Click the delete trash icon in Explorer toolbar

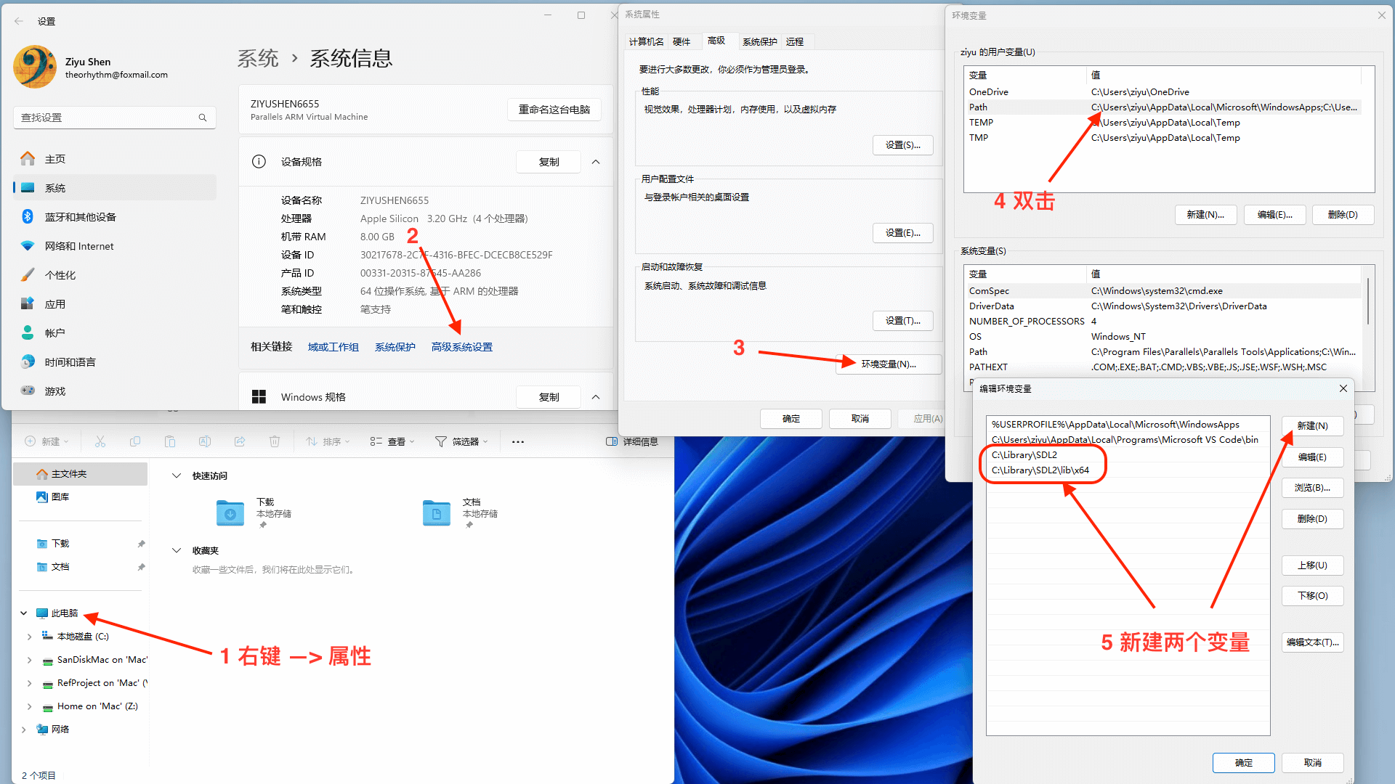[x=275, y=441]
